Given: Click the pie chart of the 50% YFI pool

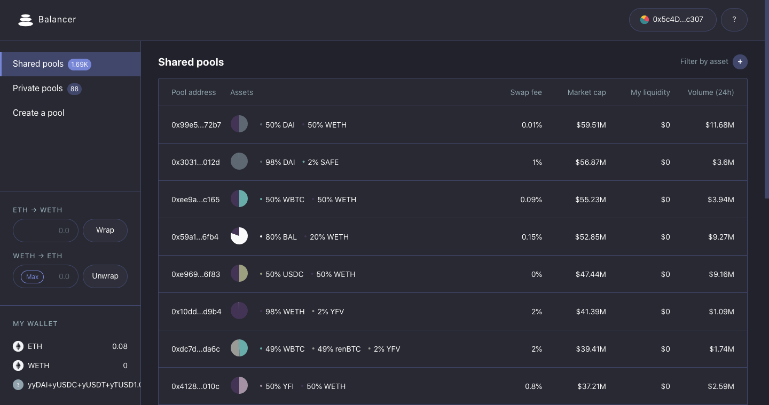Looking at the screenshot, I should click(x=239, y=386).
